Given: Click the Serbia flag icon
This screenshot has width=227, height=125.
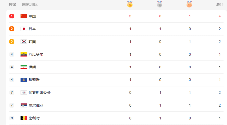Looking at the screenshot, I should coord(24,105).
